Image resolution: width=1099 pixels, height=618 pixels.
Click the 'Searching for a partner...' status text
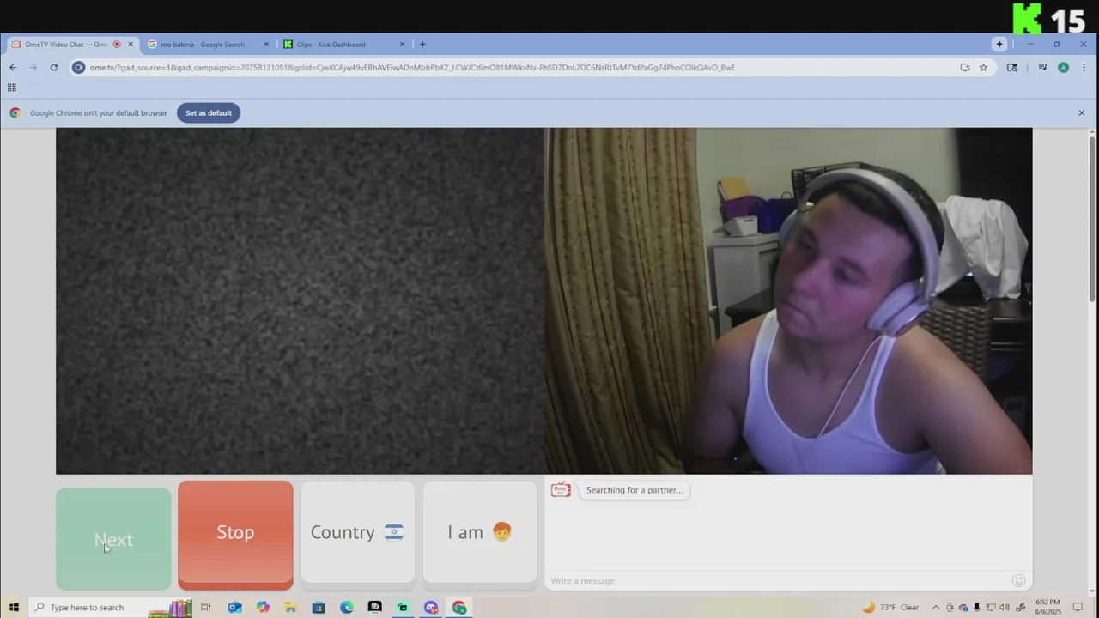click(x=635, y=490)
